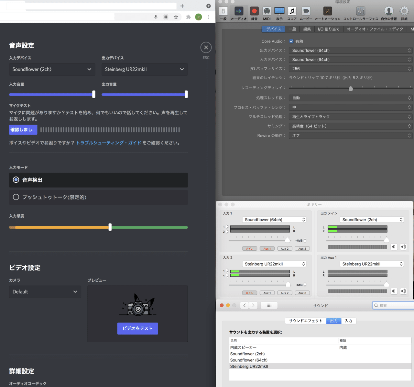
Task: Open the 自分の情報 preferences
Action: [389, 14]
